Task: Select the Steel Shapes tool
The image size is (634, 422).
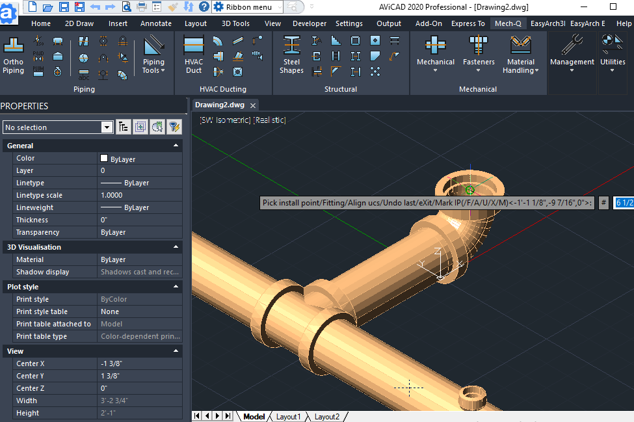Action: click(x=291, y=55)
